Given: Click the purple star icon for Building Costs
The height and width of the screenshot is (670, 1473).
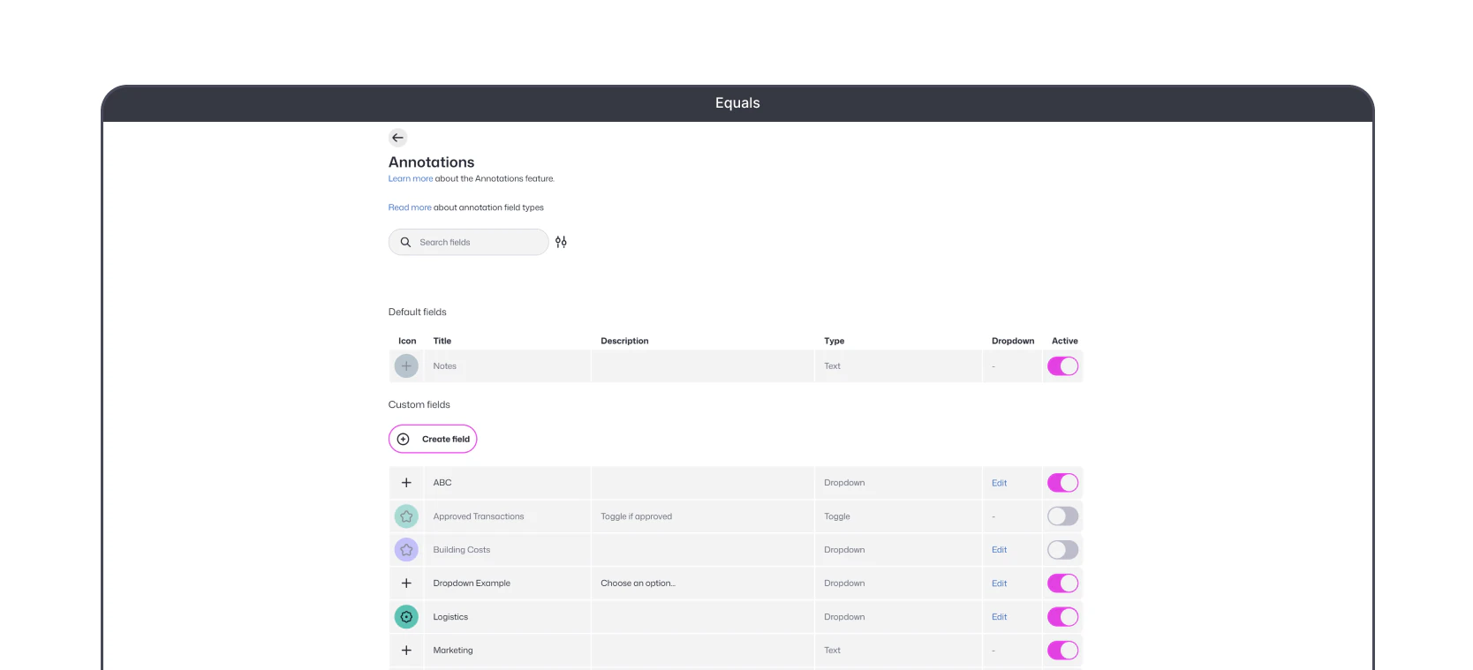Looking at the screenshot, I should point(406,550).
